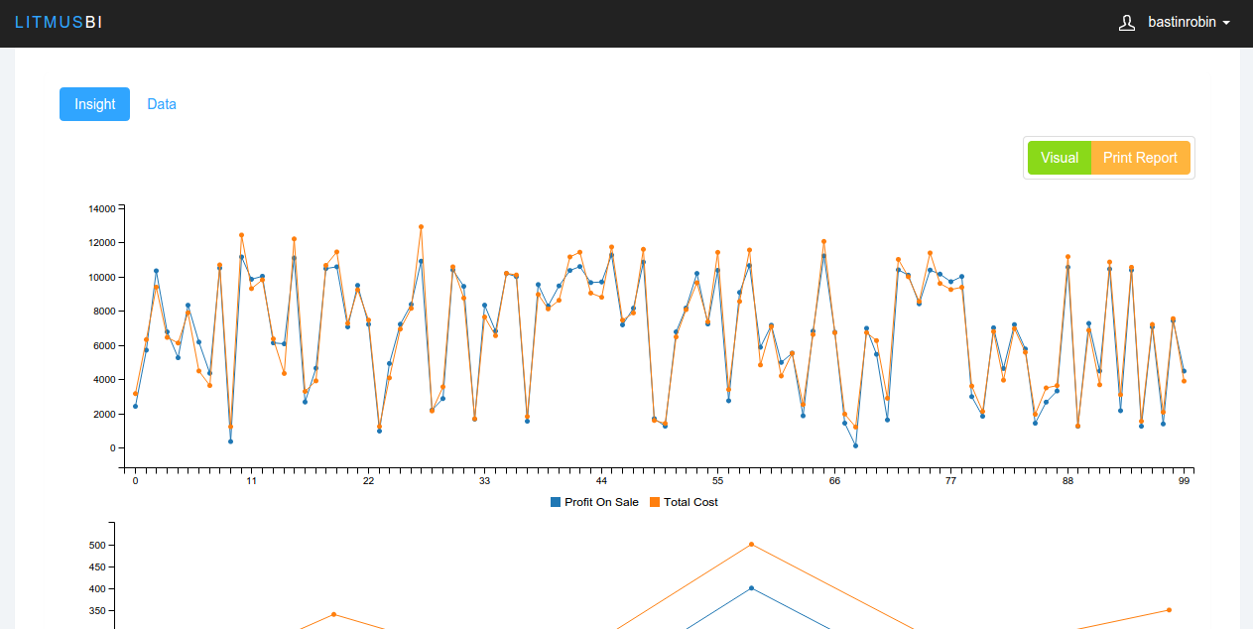
Task: Select the Insight tab
Action: (94, 104)
